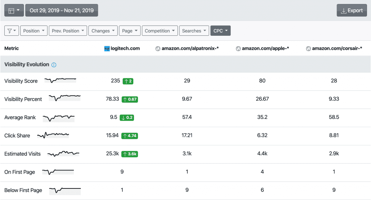Click logitech.com Average Rank value 9.5
The height and width of the screenshot is (200, 371).
pos(113,117)
